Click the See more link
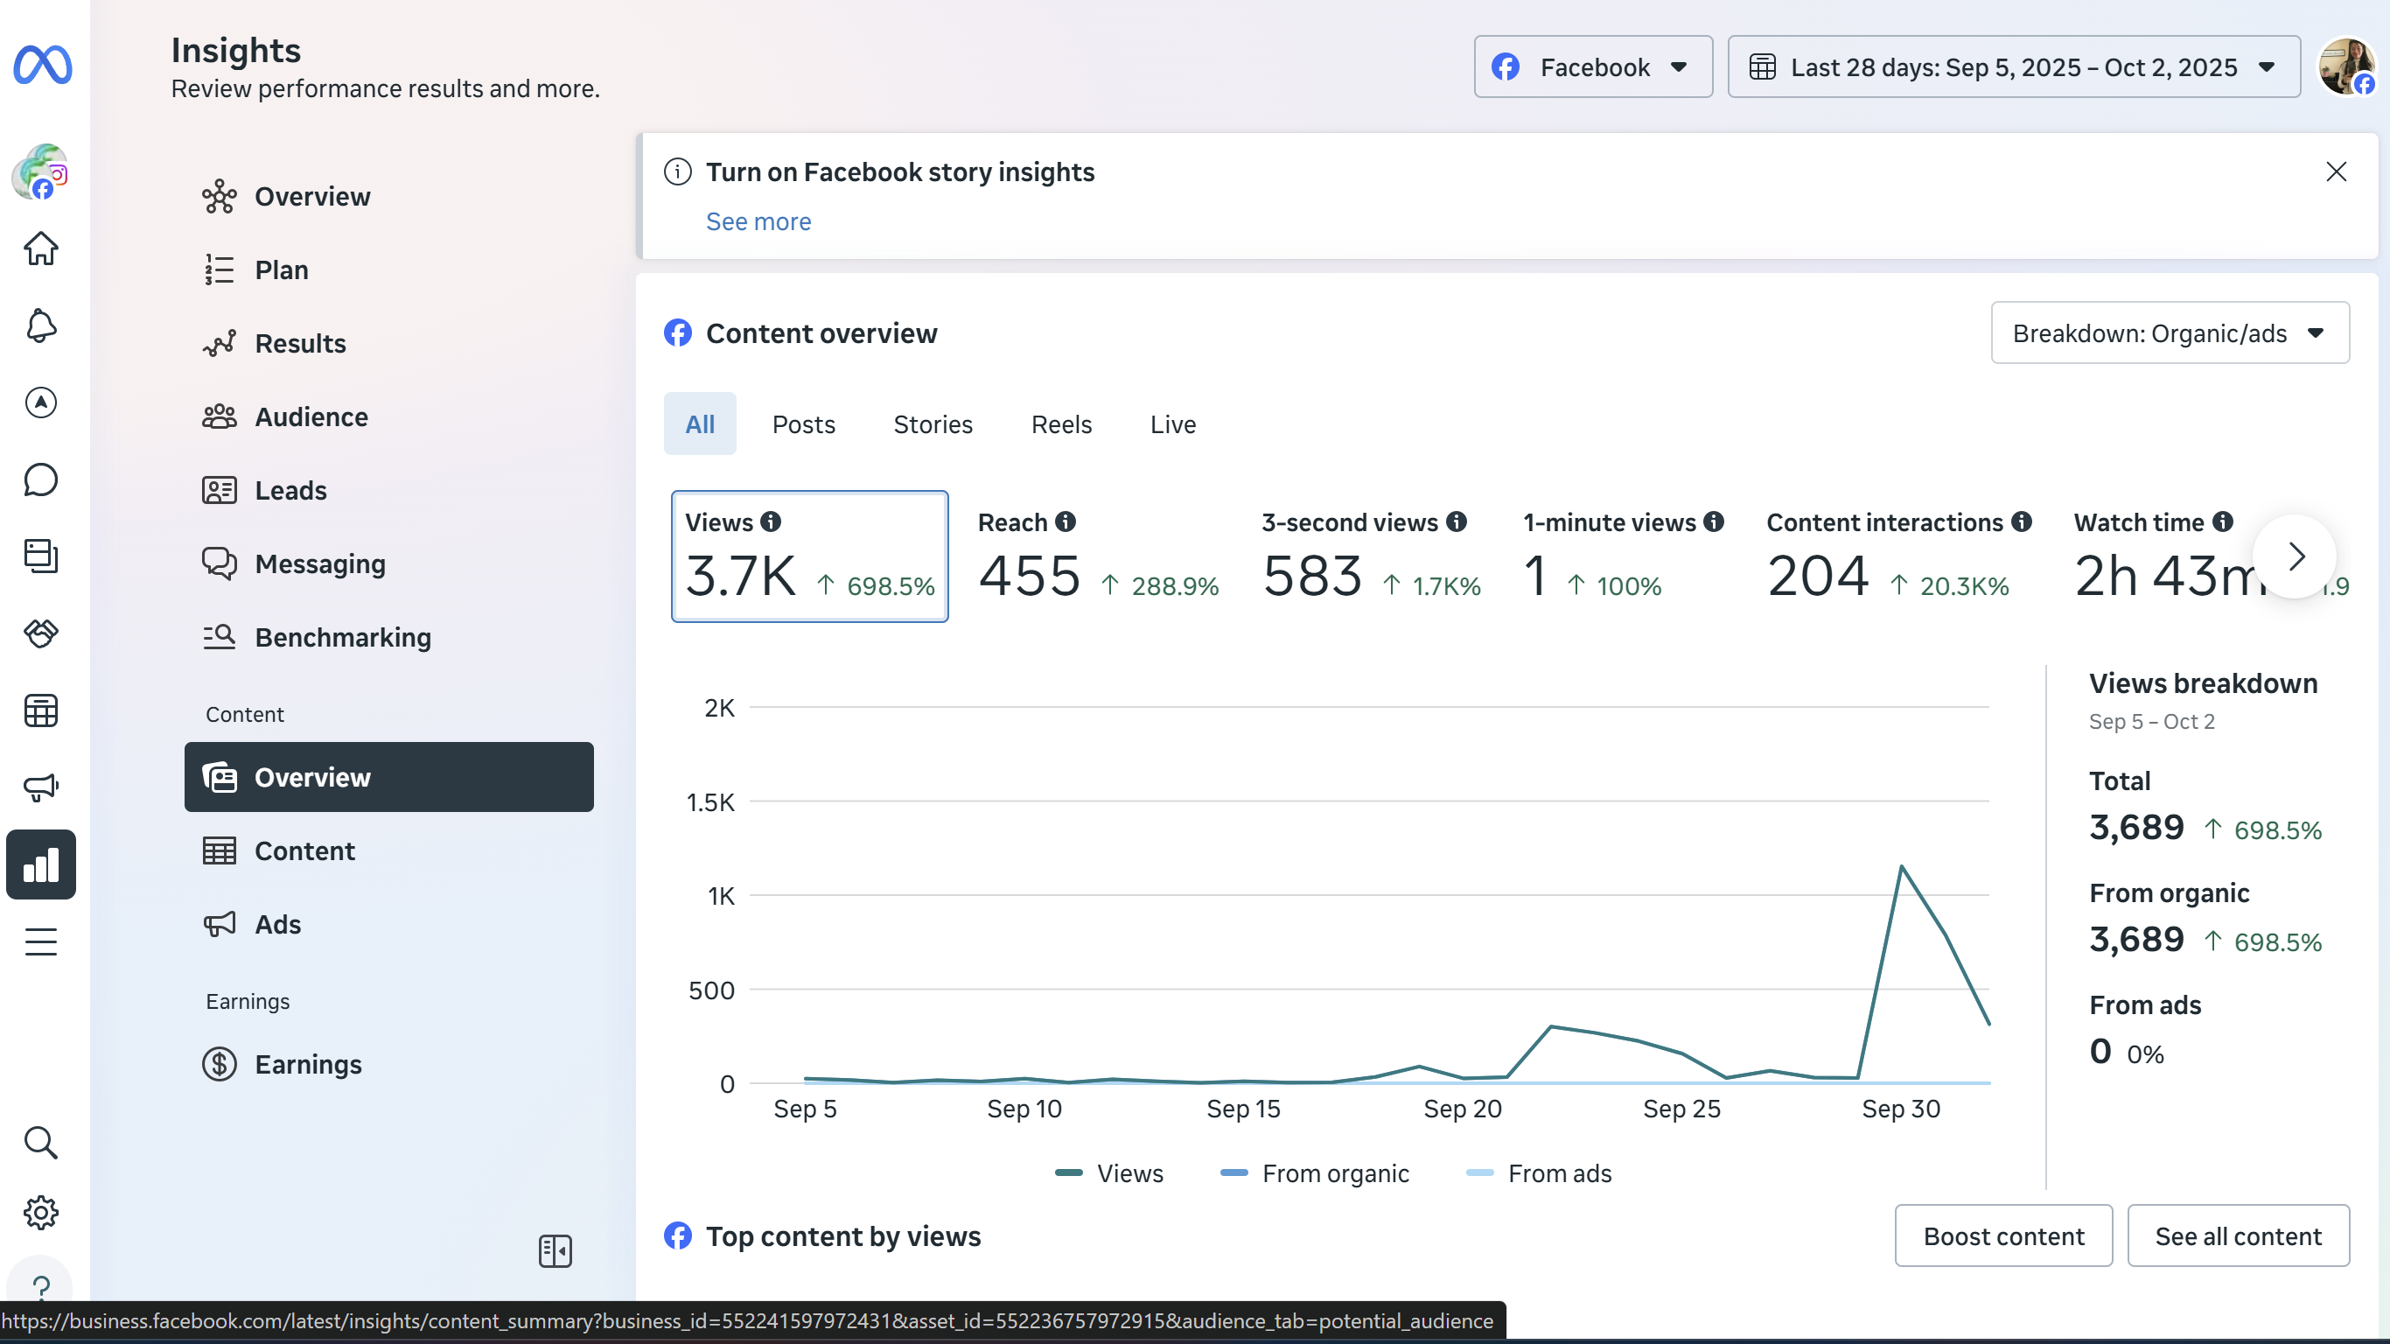 point(758,220)
